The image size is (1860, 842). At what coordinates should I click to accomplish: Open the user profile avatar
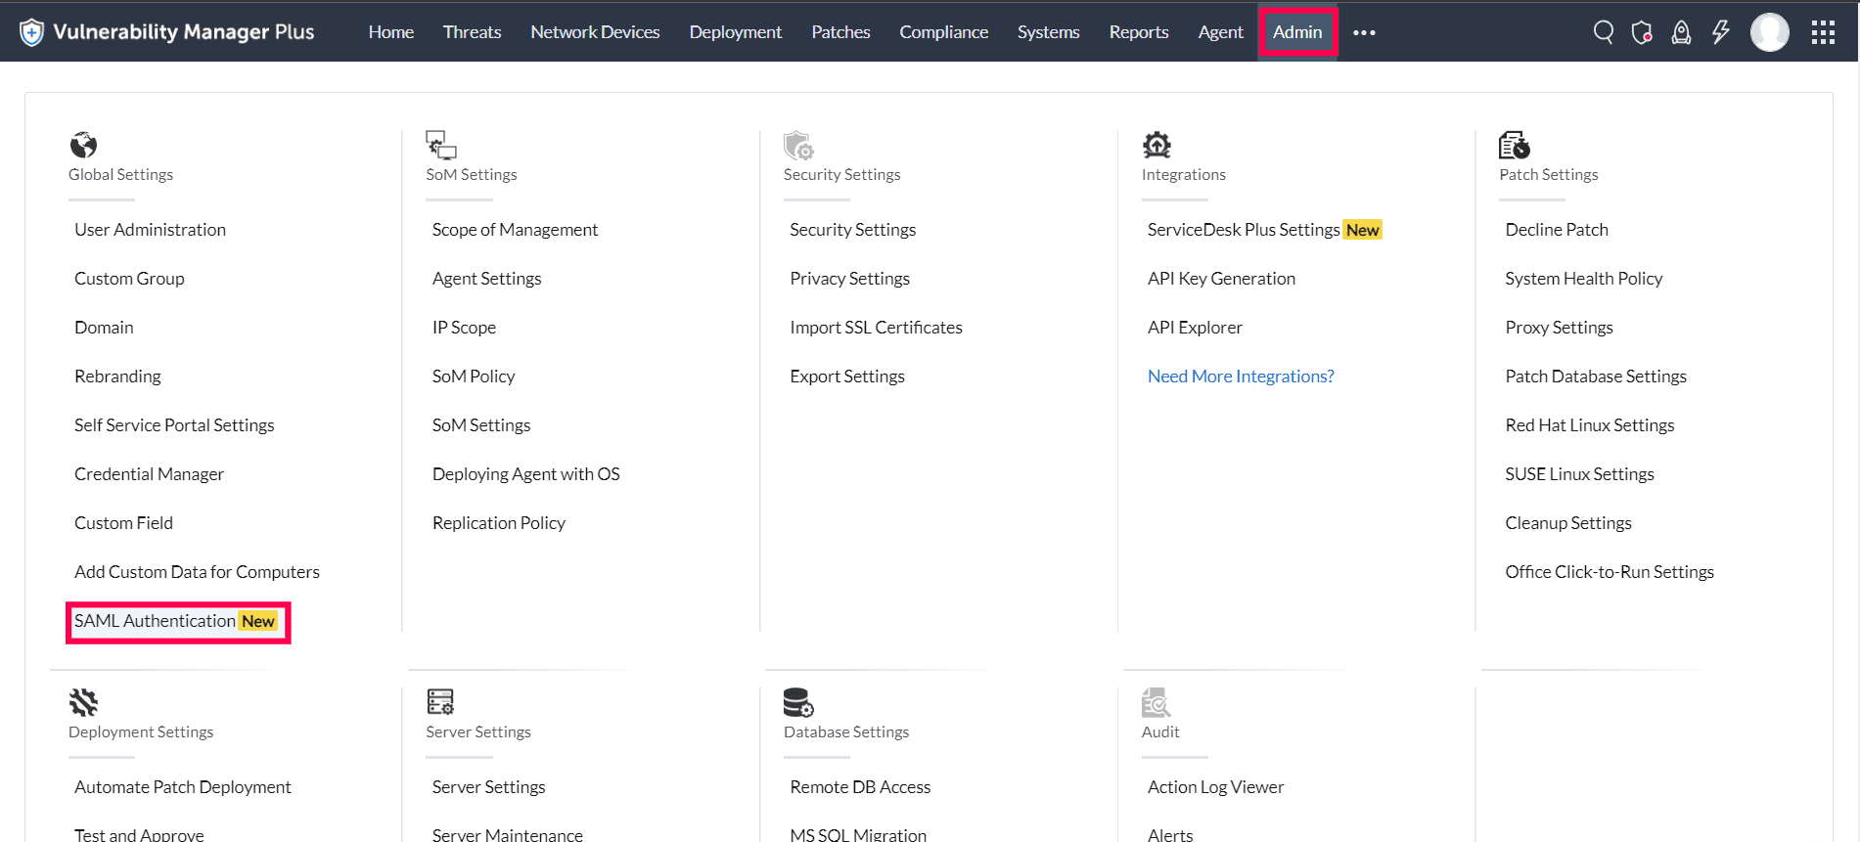1769,32
